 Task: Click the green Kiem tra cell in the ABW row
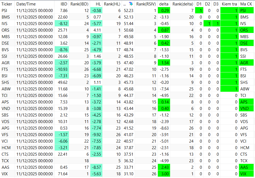pyautogui.click(x=229, y=89)
